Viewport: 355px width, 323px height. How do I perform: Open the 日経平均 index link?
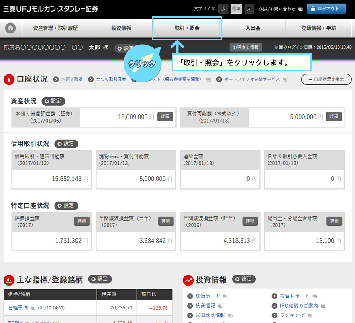click(x=18, y=308)
